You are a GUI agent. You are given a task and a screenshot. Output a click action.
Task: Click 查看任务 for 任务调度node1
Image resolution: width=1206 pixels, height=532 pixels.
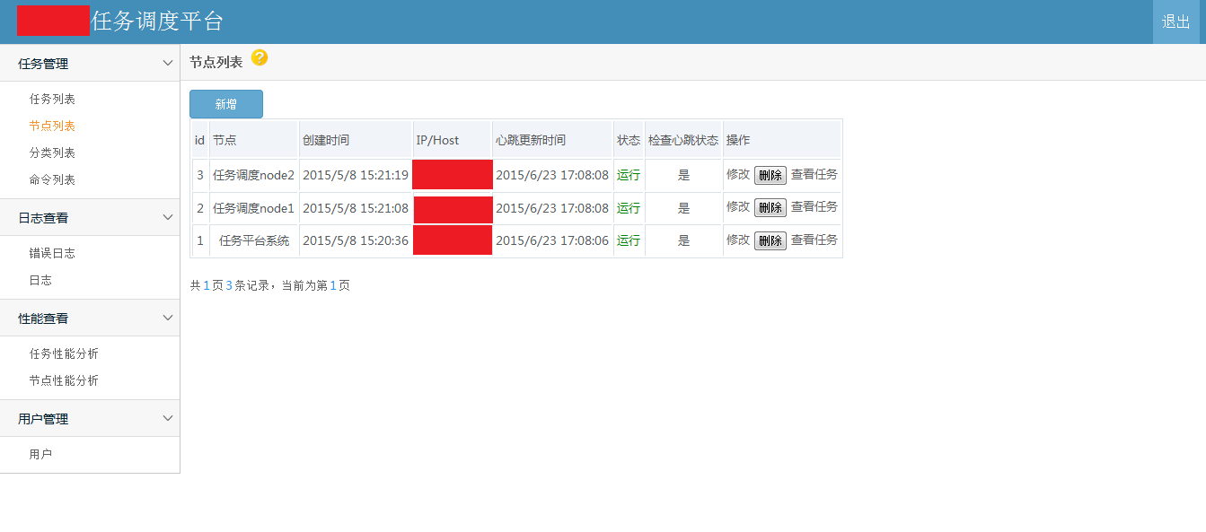tap(814, 206)
